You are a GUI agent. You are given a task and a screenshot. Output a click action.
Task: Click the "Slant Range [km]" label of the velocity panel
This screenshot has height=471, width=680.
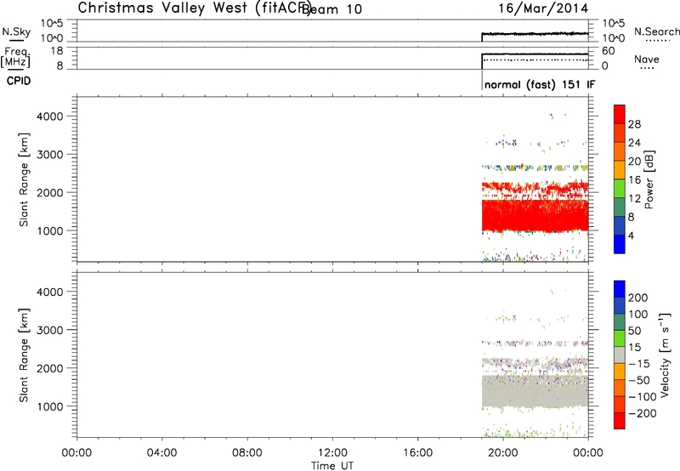(24, 355)
